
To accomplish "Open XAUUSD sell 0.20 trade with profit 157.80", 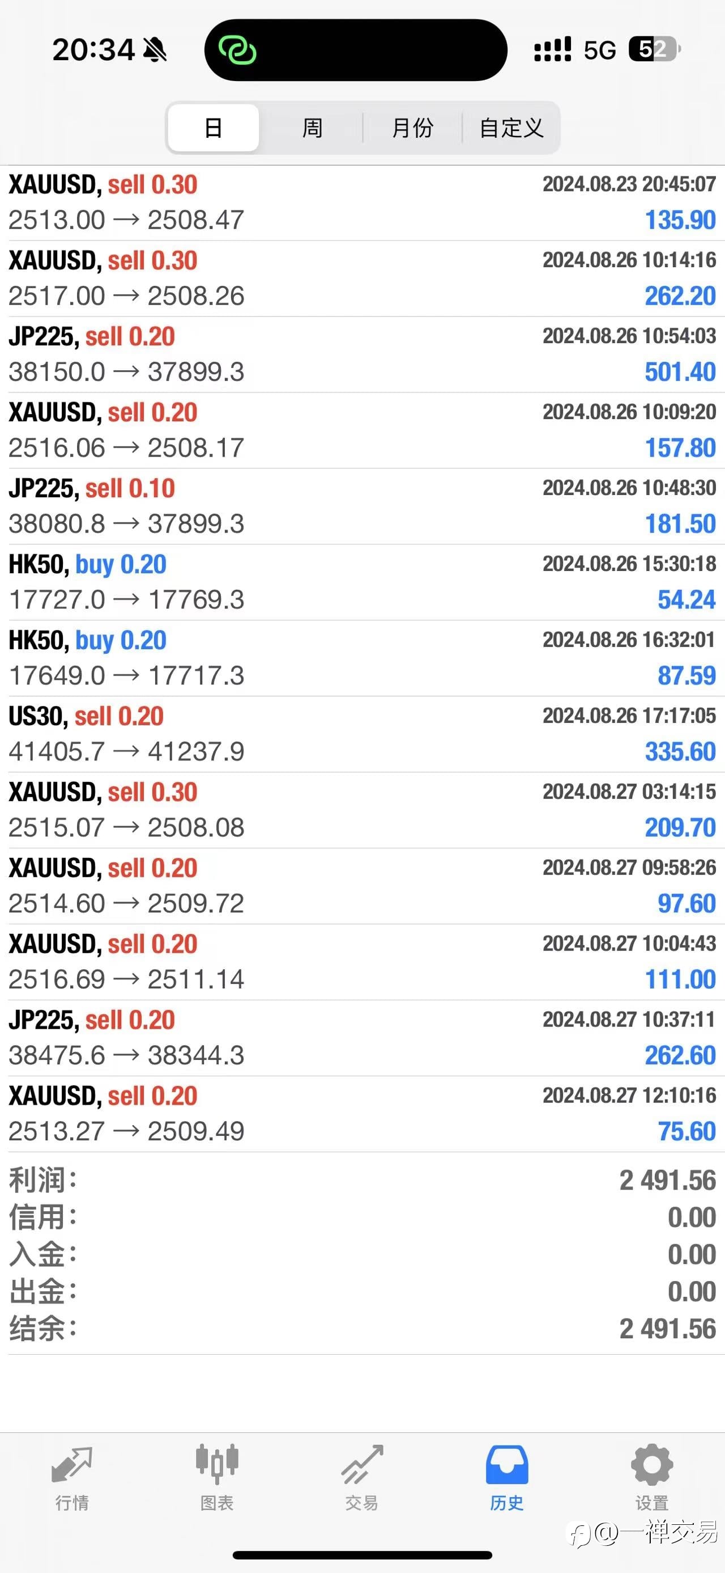I will [x=362, y=430].
